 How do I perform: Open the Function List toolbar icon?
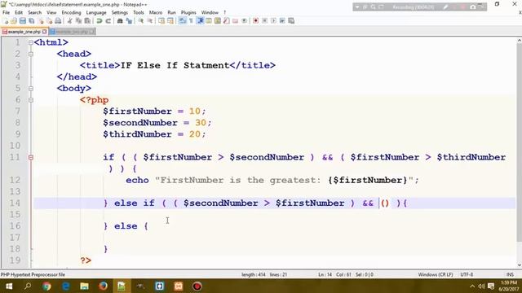(x=227, y=21)
